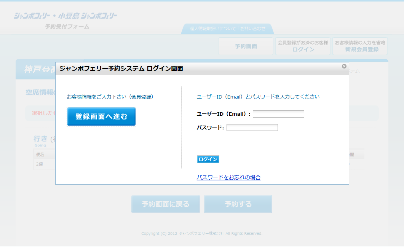This screenshot has width=404, height=247.
Task: Click the 予約受付フォーム subtitle under the logo
Action: [67, 27]
